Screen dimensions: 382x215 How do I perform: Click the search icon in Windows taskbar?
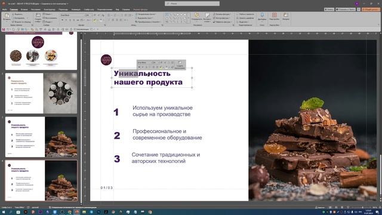(x=11, y=212)
